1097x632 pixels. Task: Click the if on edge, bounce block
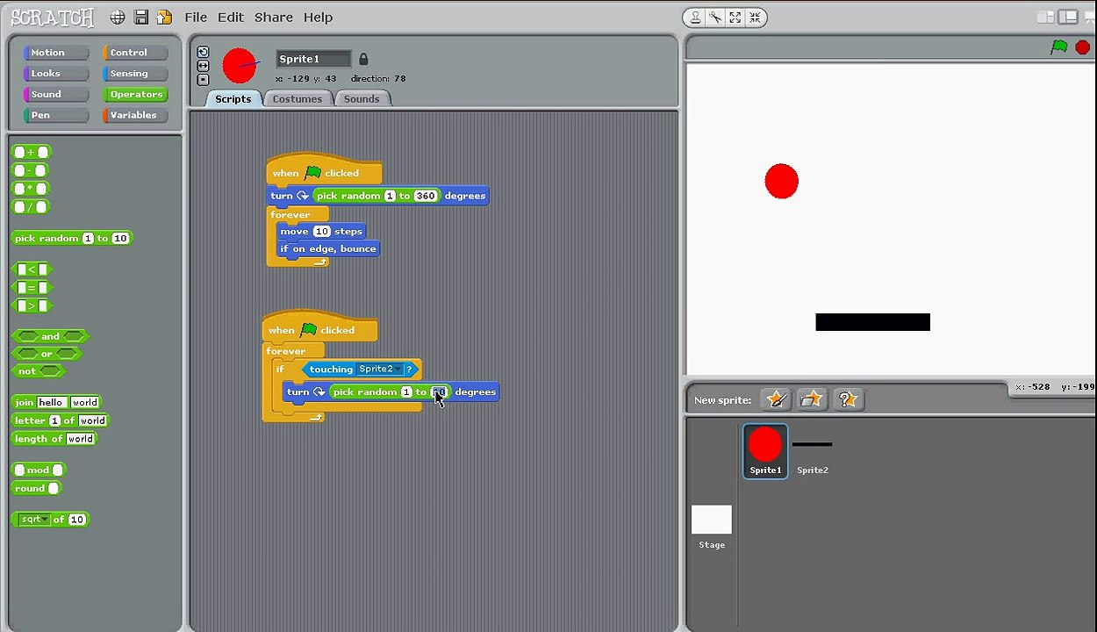327,249
